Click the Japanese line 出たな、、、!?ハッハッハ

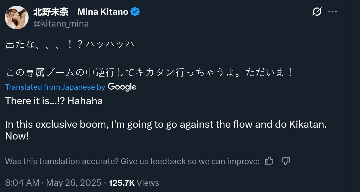point(70,45)
